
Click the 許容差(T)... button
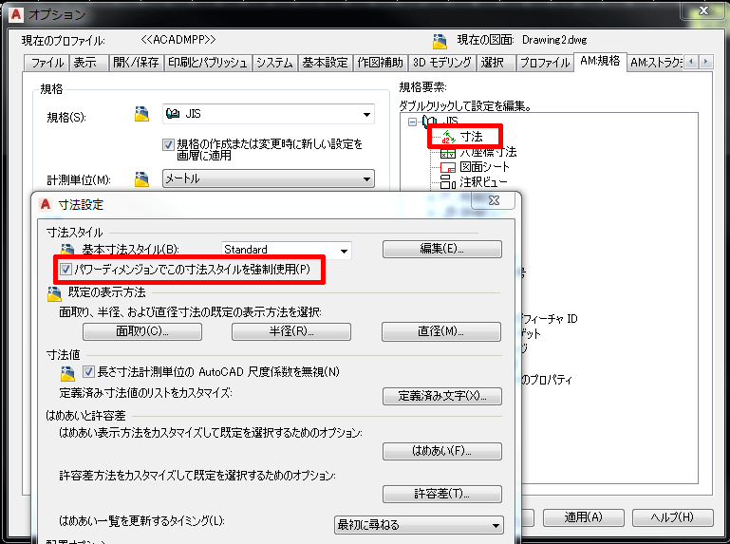pyautogui.click(x=441, y=494)
